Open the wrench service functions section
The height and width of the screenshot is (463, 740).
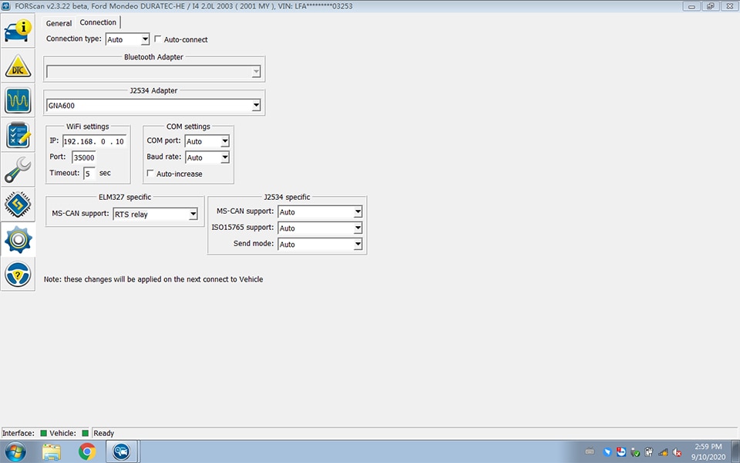click(18, 170)
